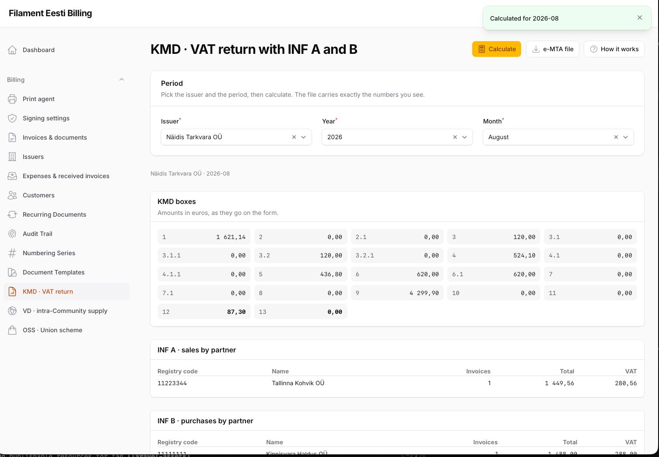Download the e-MTA file
This screenshot has width=659, height=457.
click(x=553, y=49)
